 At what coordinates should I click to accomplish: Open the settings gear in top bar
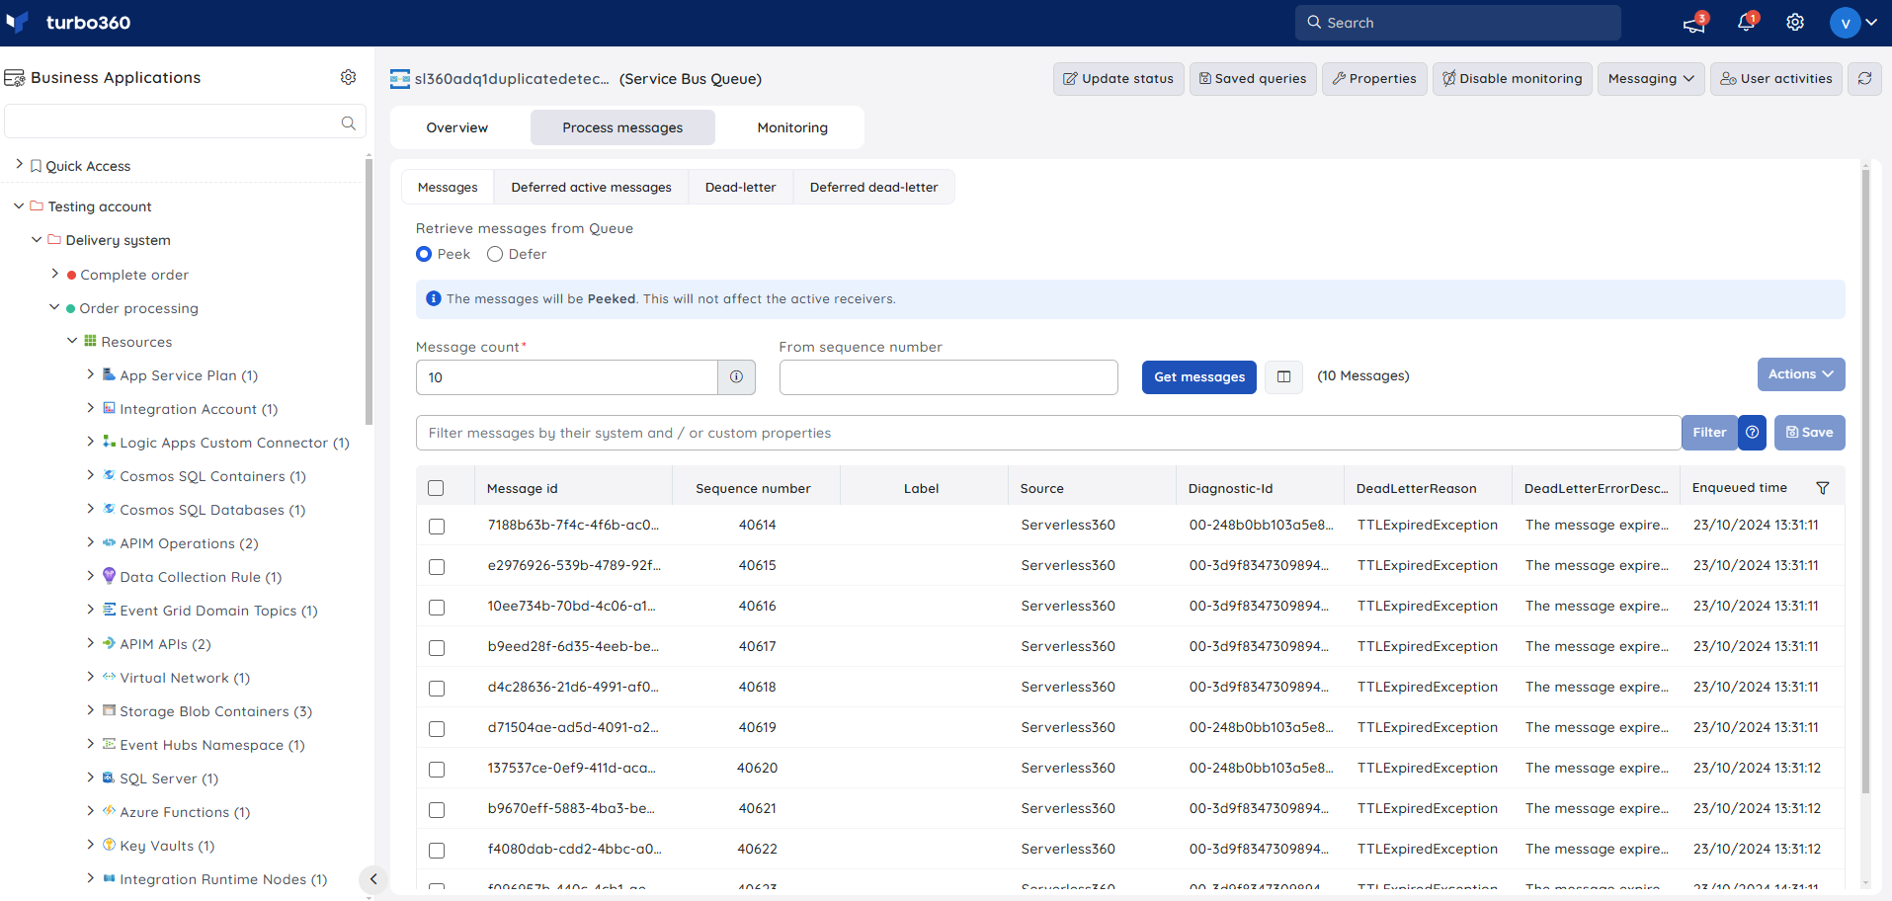click(1795, 23)
